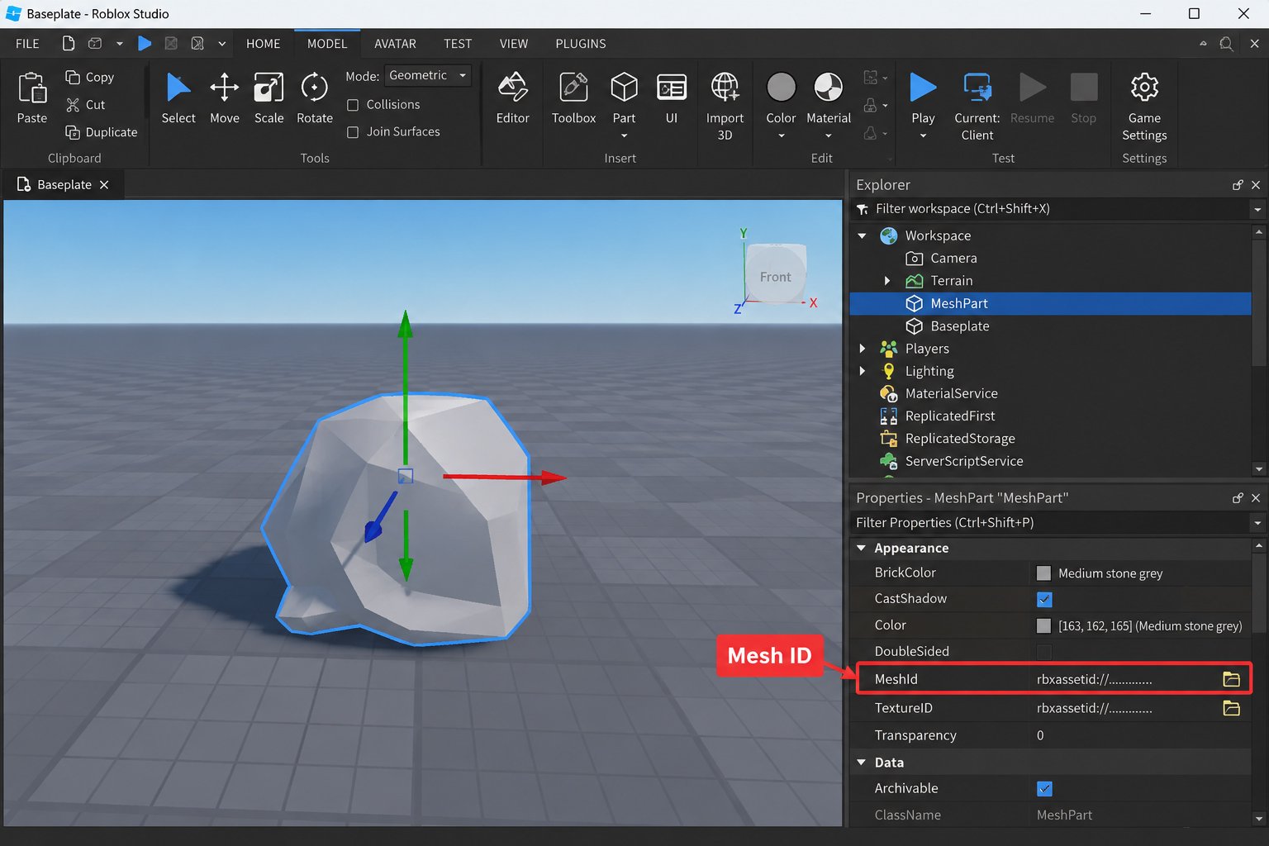
Task: Switch to the AVATAR ribbon tab
Action: click(395, 44)
